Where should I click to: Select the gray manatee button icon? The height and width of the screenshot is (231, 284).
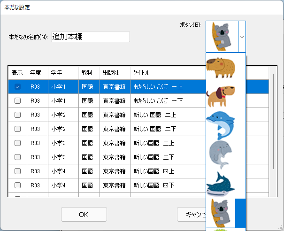pyautogui.click(x=221, y=154)
